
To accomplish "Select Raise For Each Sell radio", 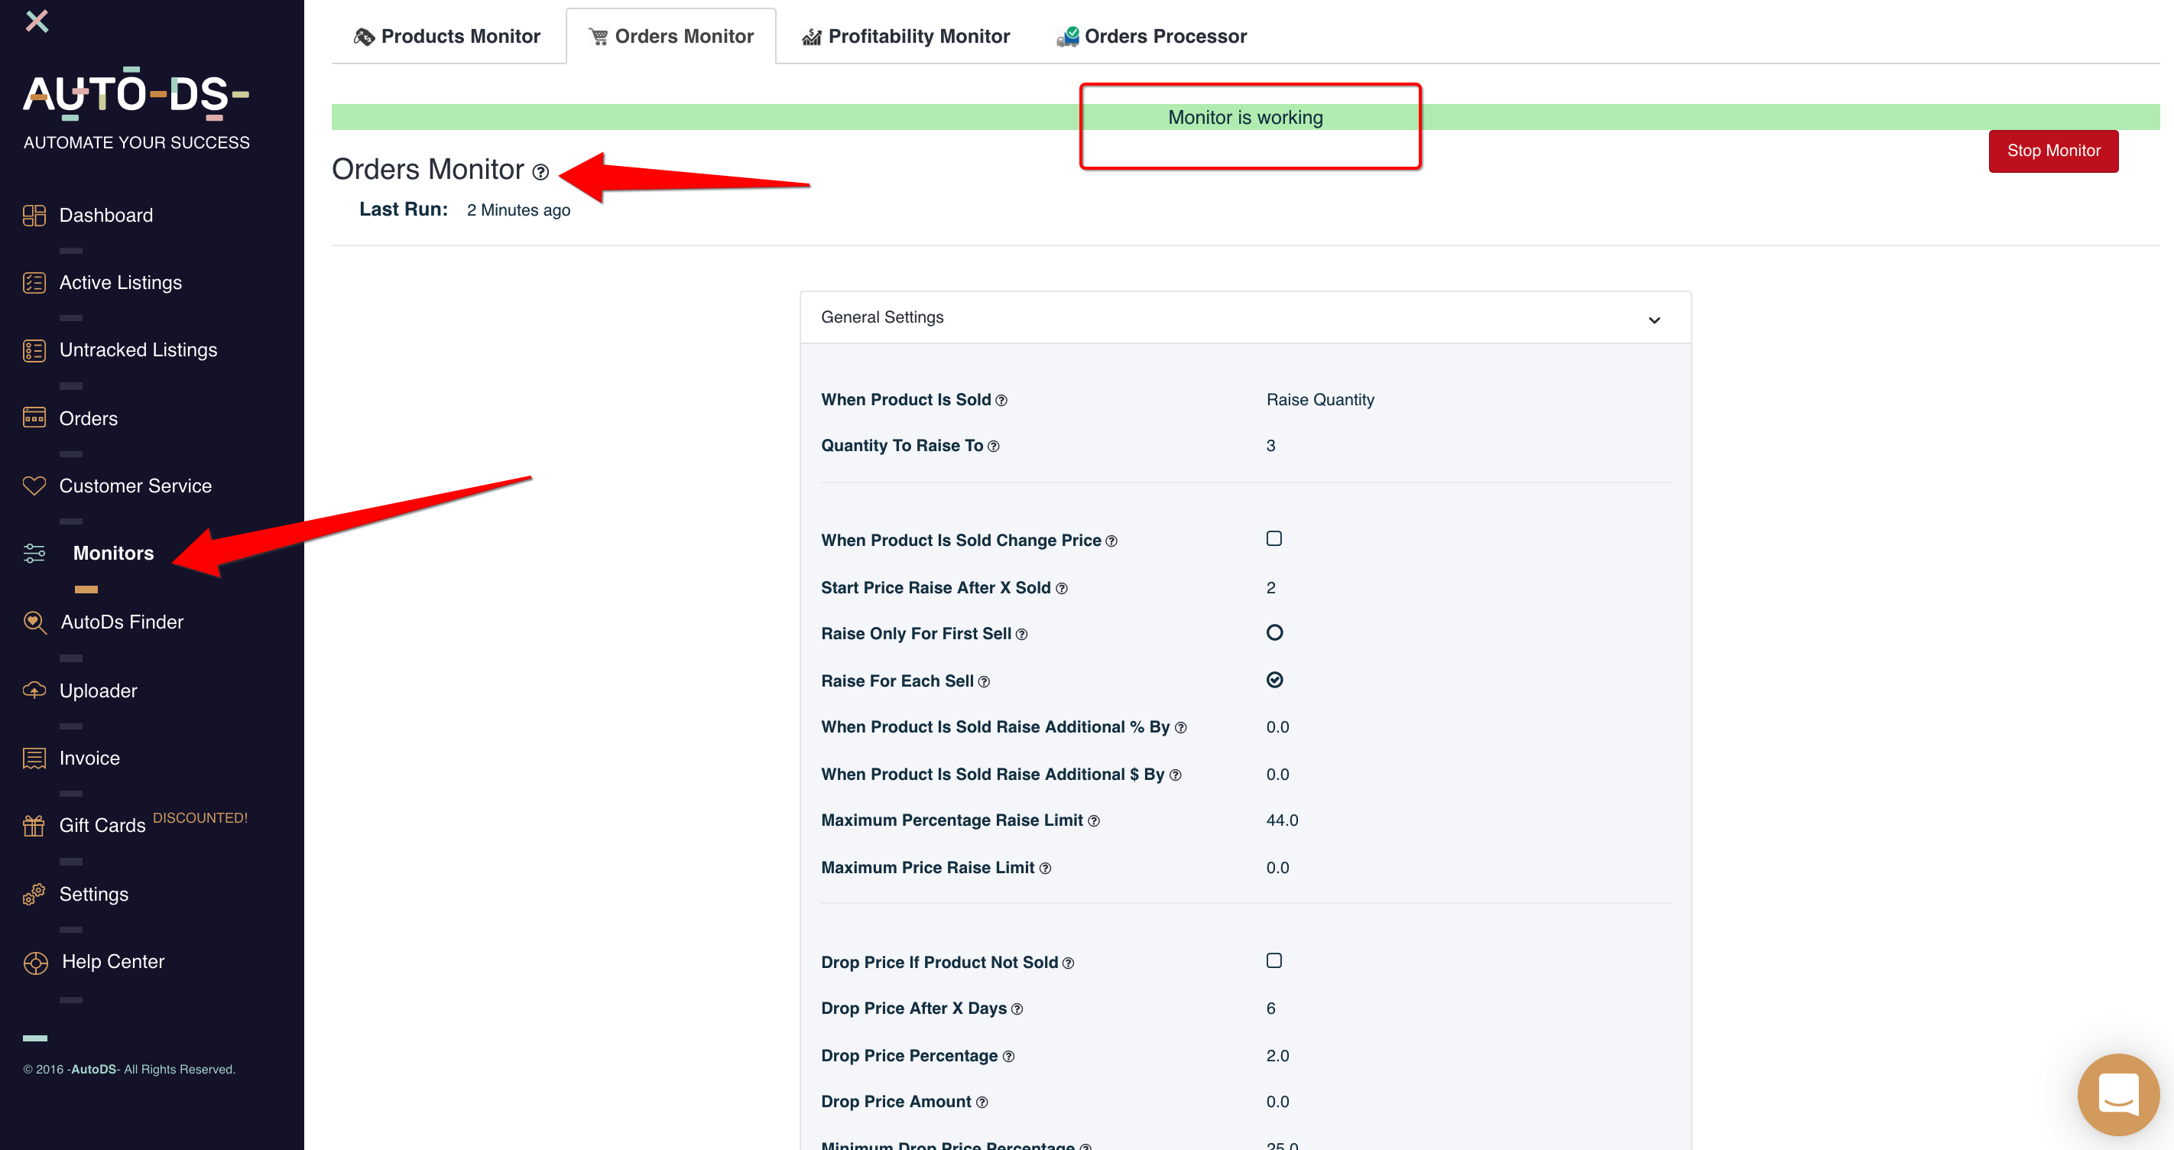I will click(x=1274, y=680).
